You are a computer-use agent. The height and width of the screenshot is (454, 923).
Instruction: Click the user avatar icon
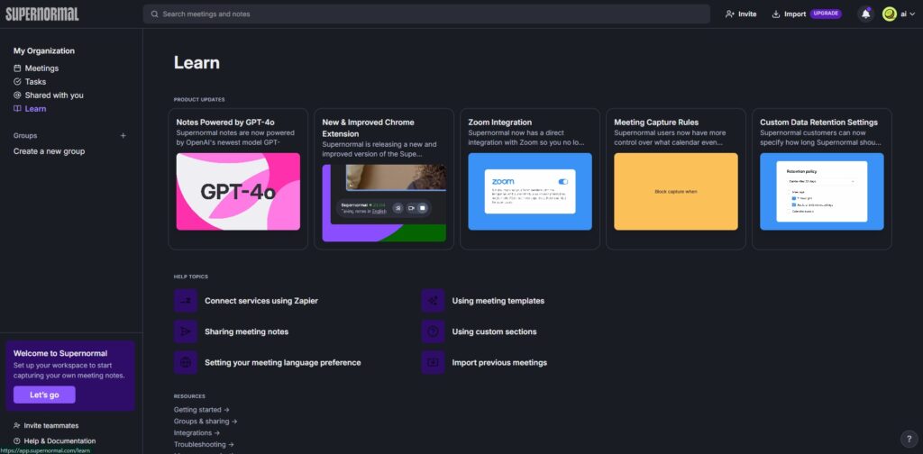tap(889, 14)
